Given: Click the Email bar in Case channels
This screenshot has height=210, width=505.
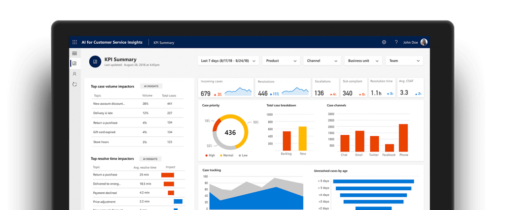Looking at the screenshot, I should pyautogui.click(x=360, y=141).
